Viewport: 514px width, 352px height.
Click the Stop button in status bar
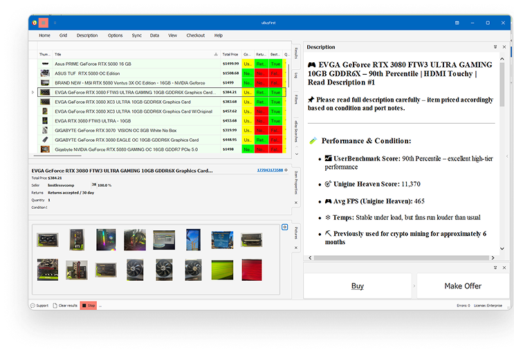pyautogui.click(x=89, y=306)
